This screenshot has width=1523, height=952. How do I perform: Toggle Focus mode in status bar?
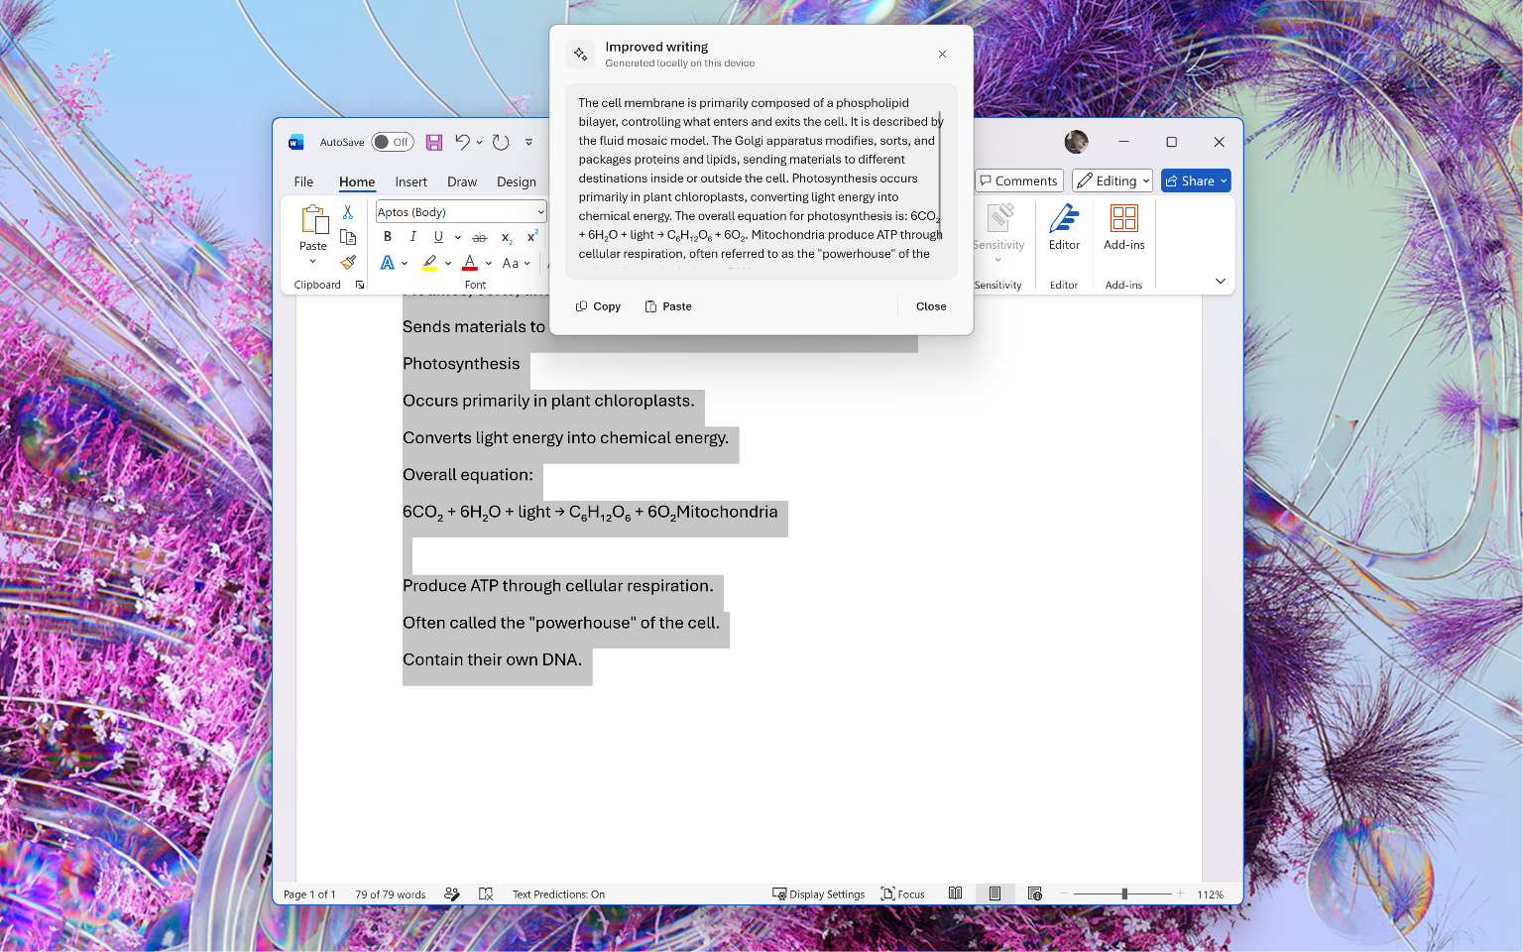point(902,893)
